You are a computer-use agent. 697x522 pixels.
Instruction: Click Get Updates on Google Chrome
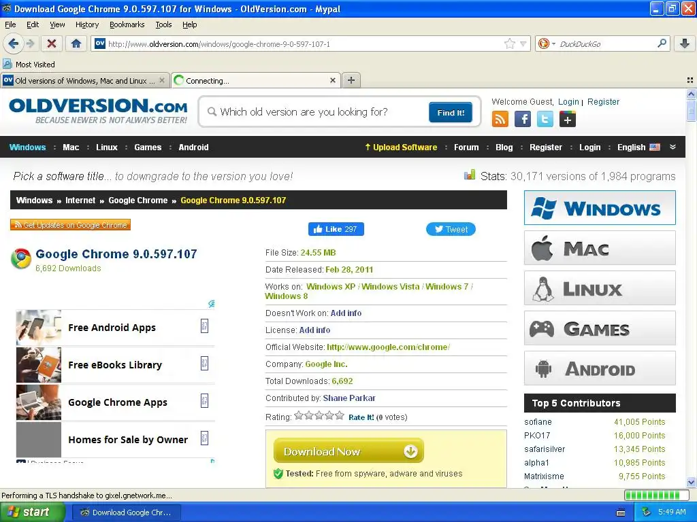(x=70, y=225)
